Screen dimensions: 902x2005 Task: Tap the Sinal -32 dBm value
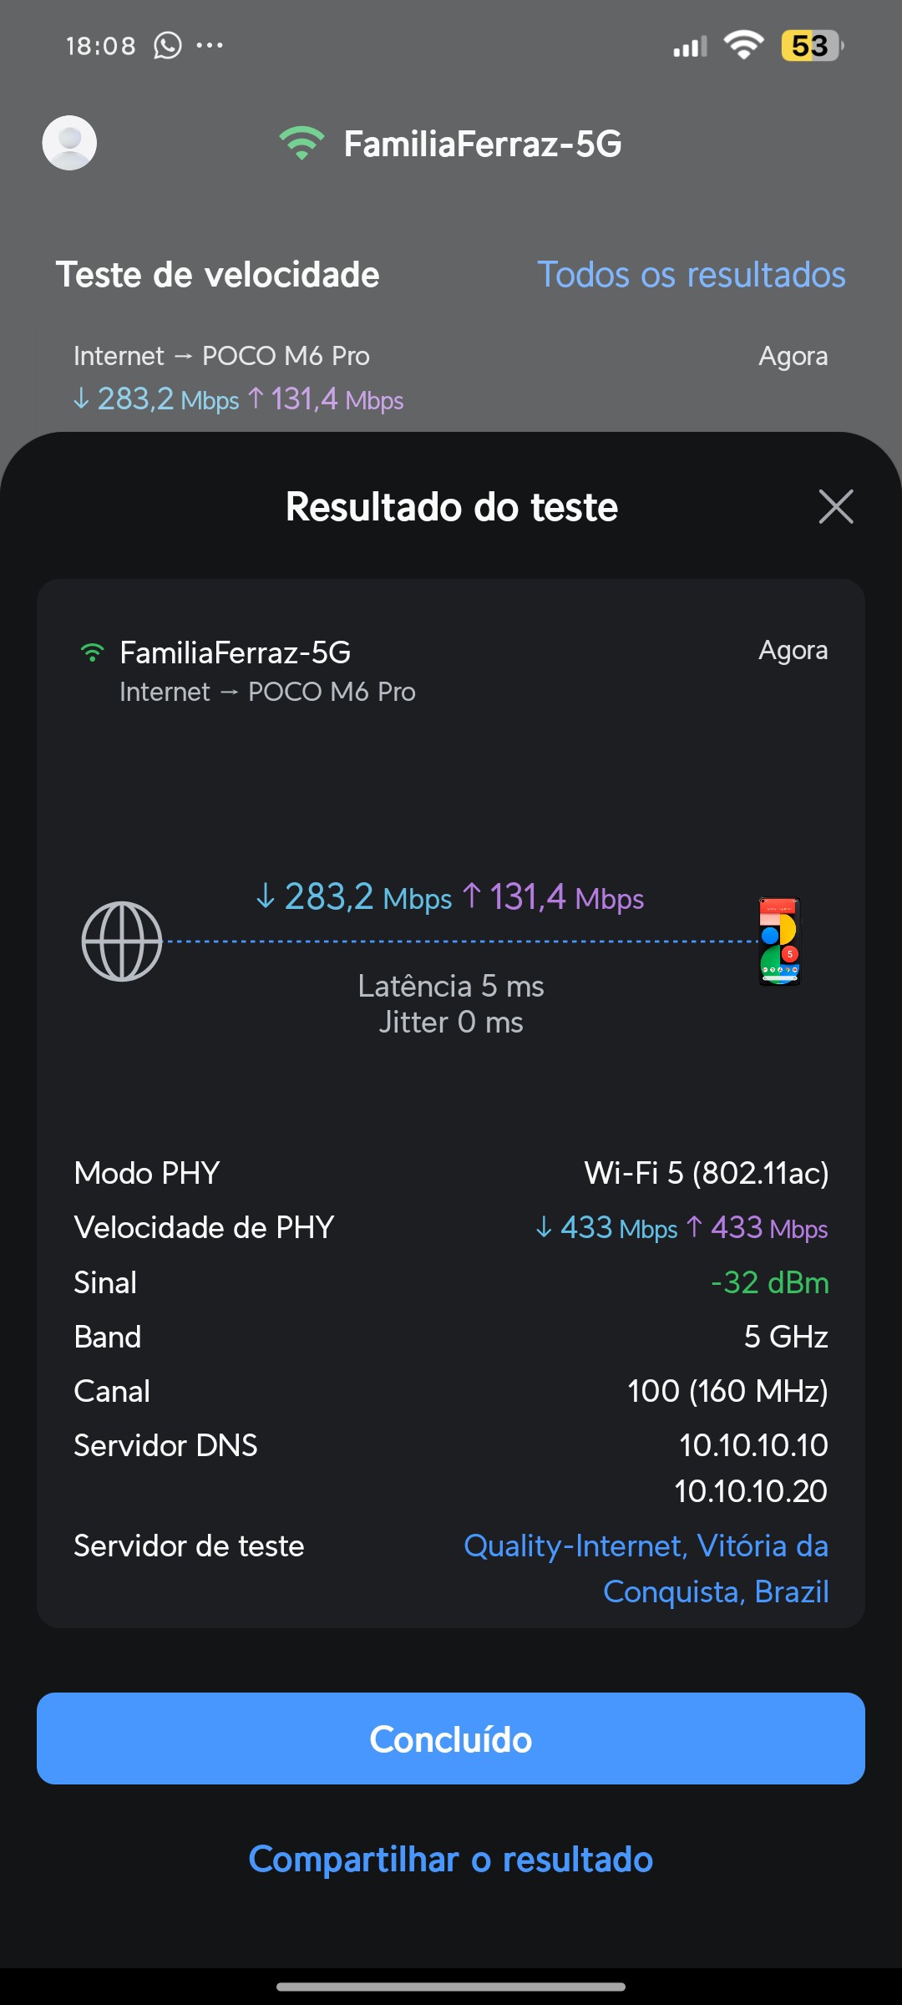[769, 1282]
